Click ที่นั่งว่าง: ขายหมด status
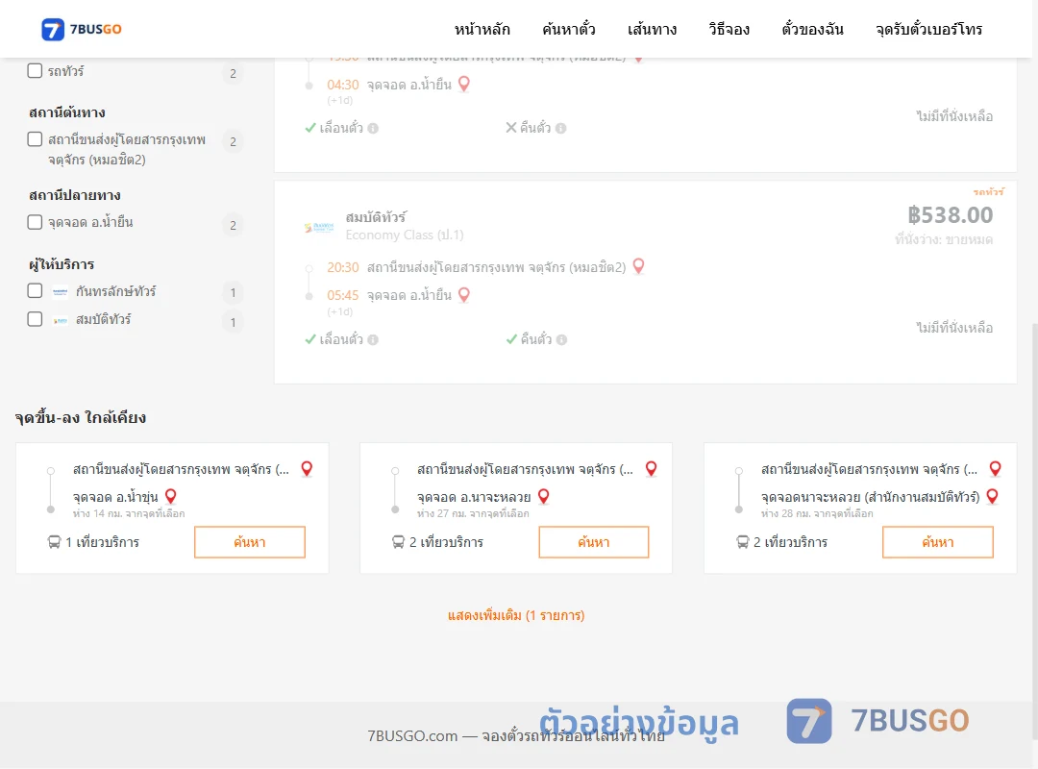Screen dimensions: 1038x769 click(x=944, y=239)
